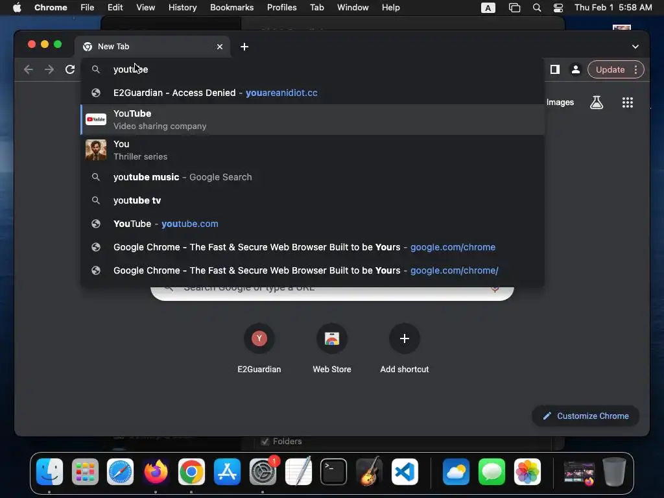Open the Chrome three-dot menu
The image size is (664, 498).
click(x=635, y=69)
